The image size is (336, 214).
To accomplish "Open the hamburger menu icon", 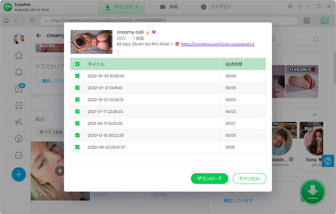I will pyautogui.click(x=300, y=7).
